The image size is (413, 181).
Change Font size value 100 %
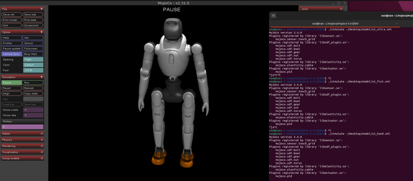33,70
